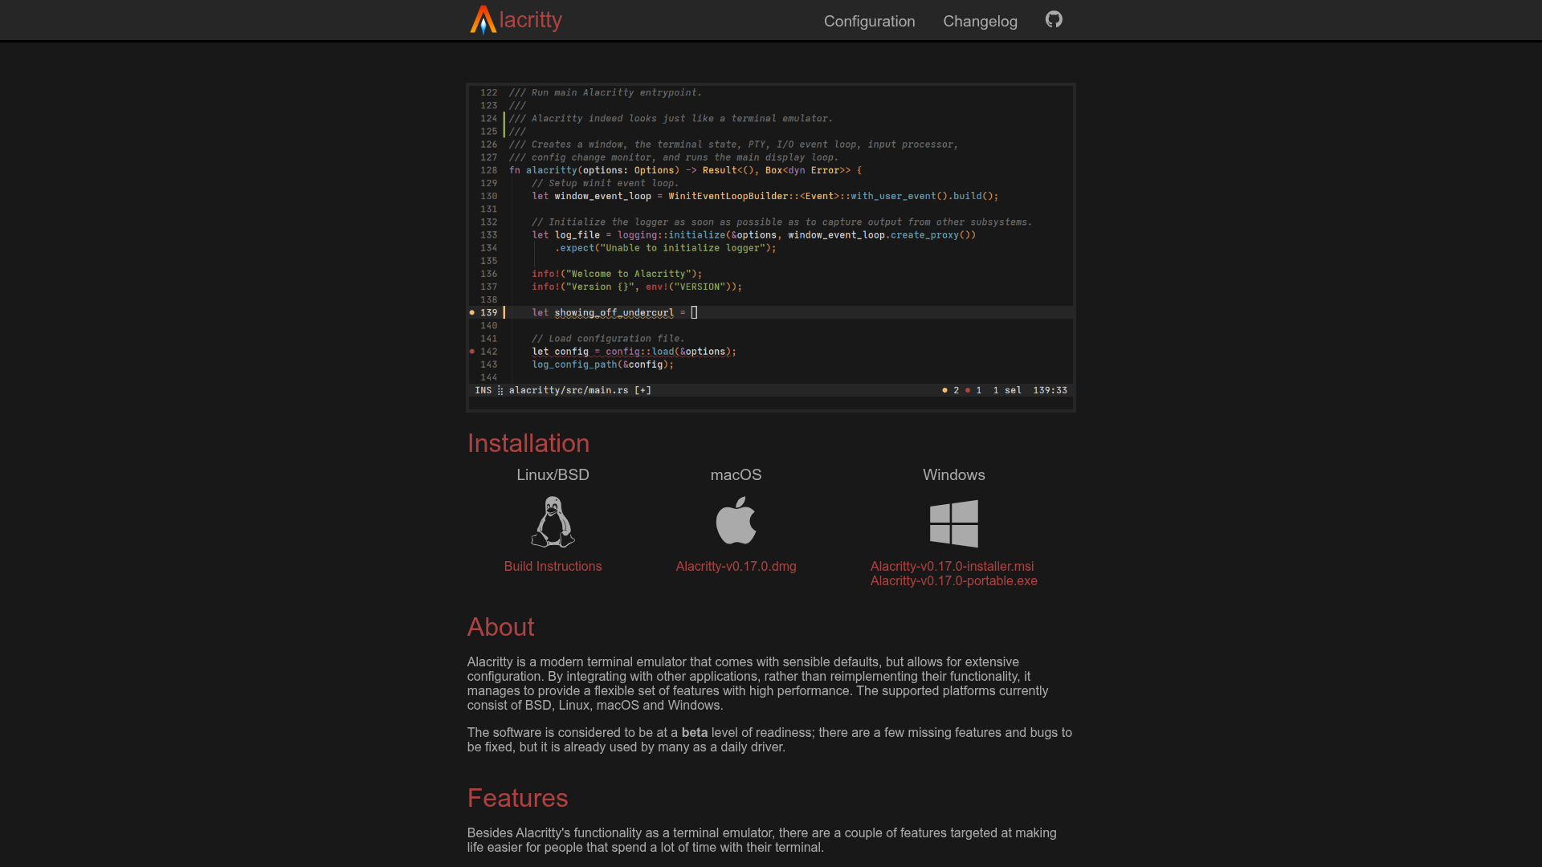1542x867 pixels.
Task: Click the Windows logo icon
Action: click(953, 523)
